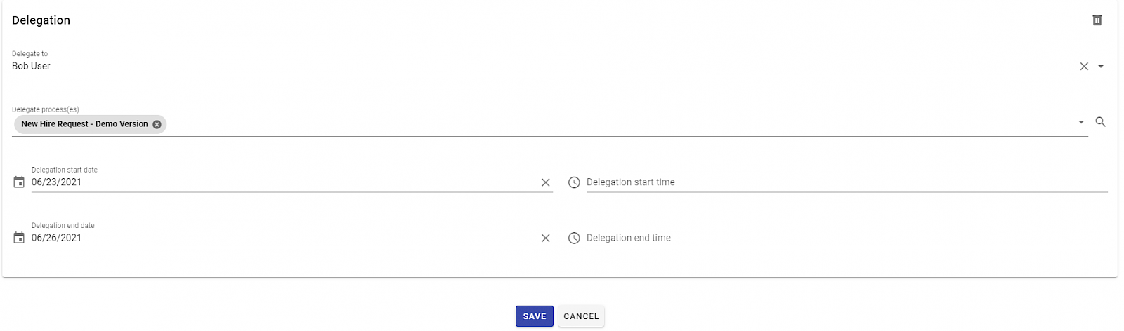Open clock picker for delegation start time

point(574,182)
